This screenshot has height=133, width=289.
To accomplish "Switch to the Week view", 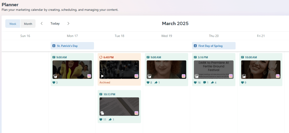I will coord(13,24).
